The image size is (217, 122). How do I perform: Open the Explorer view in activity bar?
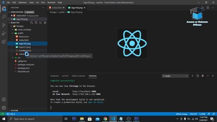coord(4,8)
